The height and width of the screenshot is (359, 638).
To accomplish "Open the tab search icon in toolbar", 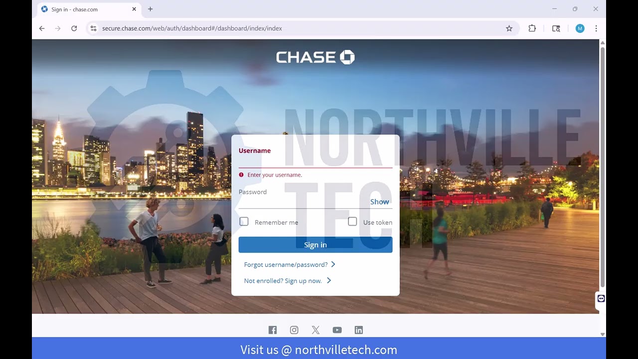I will point(556,28).
